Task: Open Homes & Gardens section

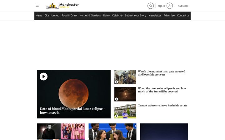Action: (x=90, y=16)
